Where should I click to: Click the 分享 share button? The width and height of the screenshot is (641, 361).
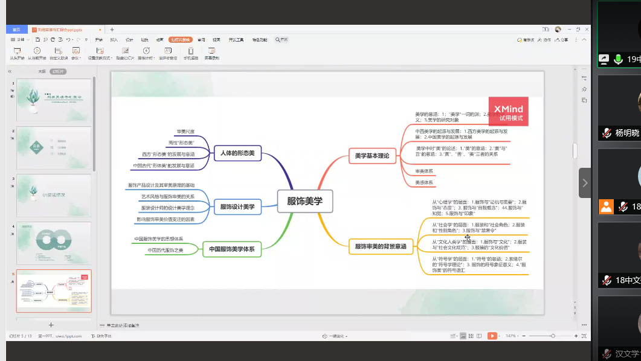click(x=562, y=40)
